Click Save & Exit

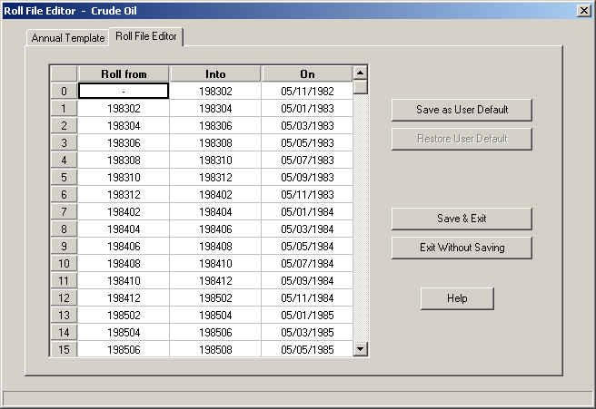[x=462, y=219]
